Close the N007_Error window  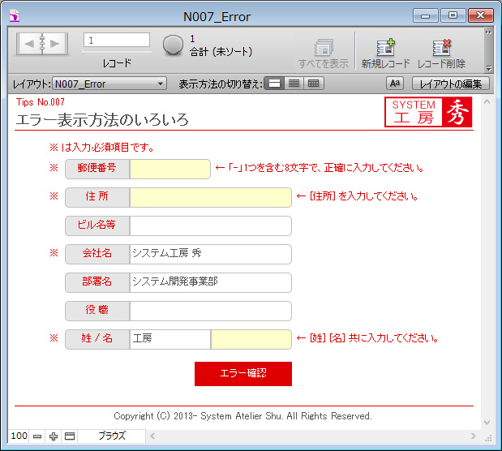click(480, 15)
